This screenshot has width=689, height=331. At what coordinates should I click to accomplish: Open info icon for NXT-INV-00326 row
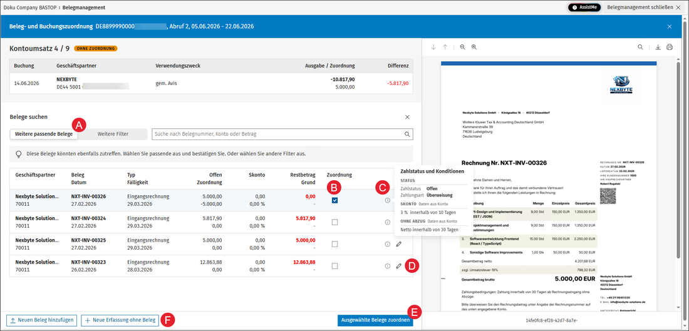[x=388, y=200]
